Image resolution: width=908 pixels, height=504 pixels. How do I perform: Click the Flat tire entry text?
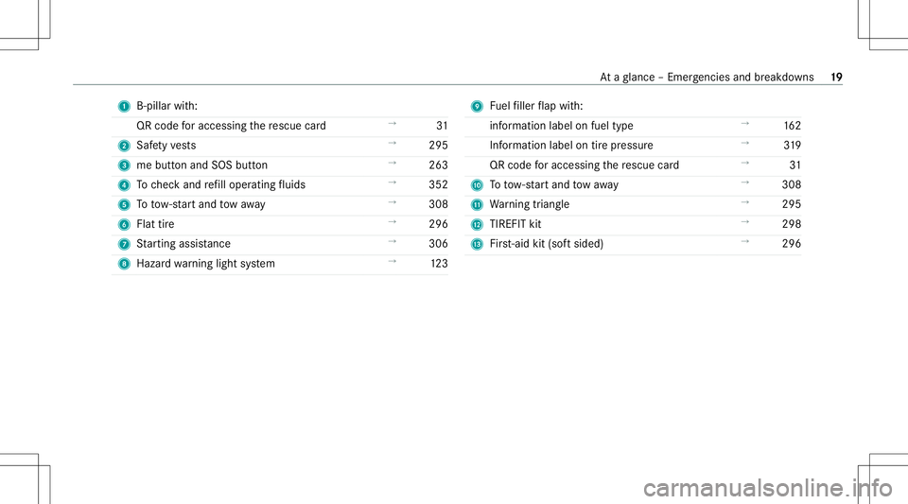[x=155, y=224]
